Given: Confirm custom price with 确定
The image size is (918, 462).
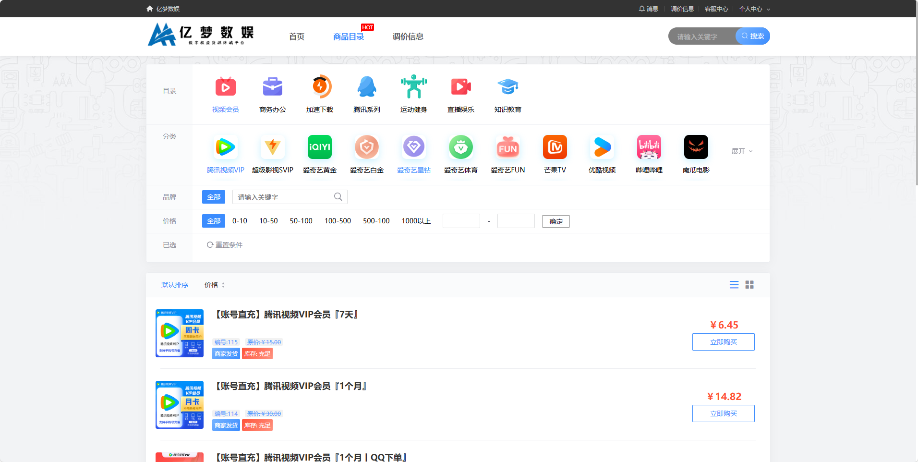Looking at the screenshot, I should pos(556,221).
